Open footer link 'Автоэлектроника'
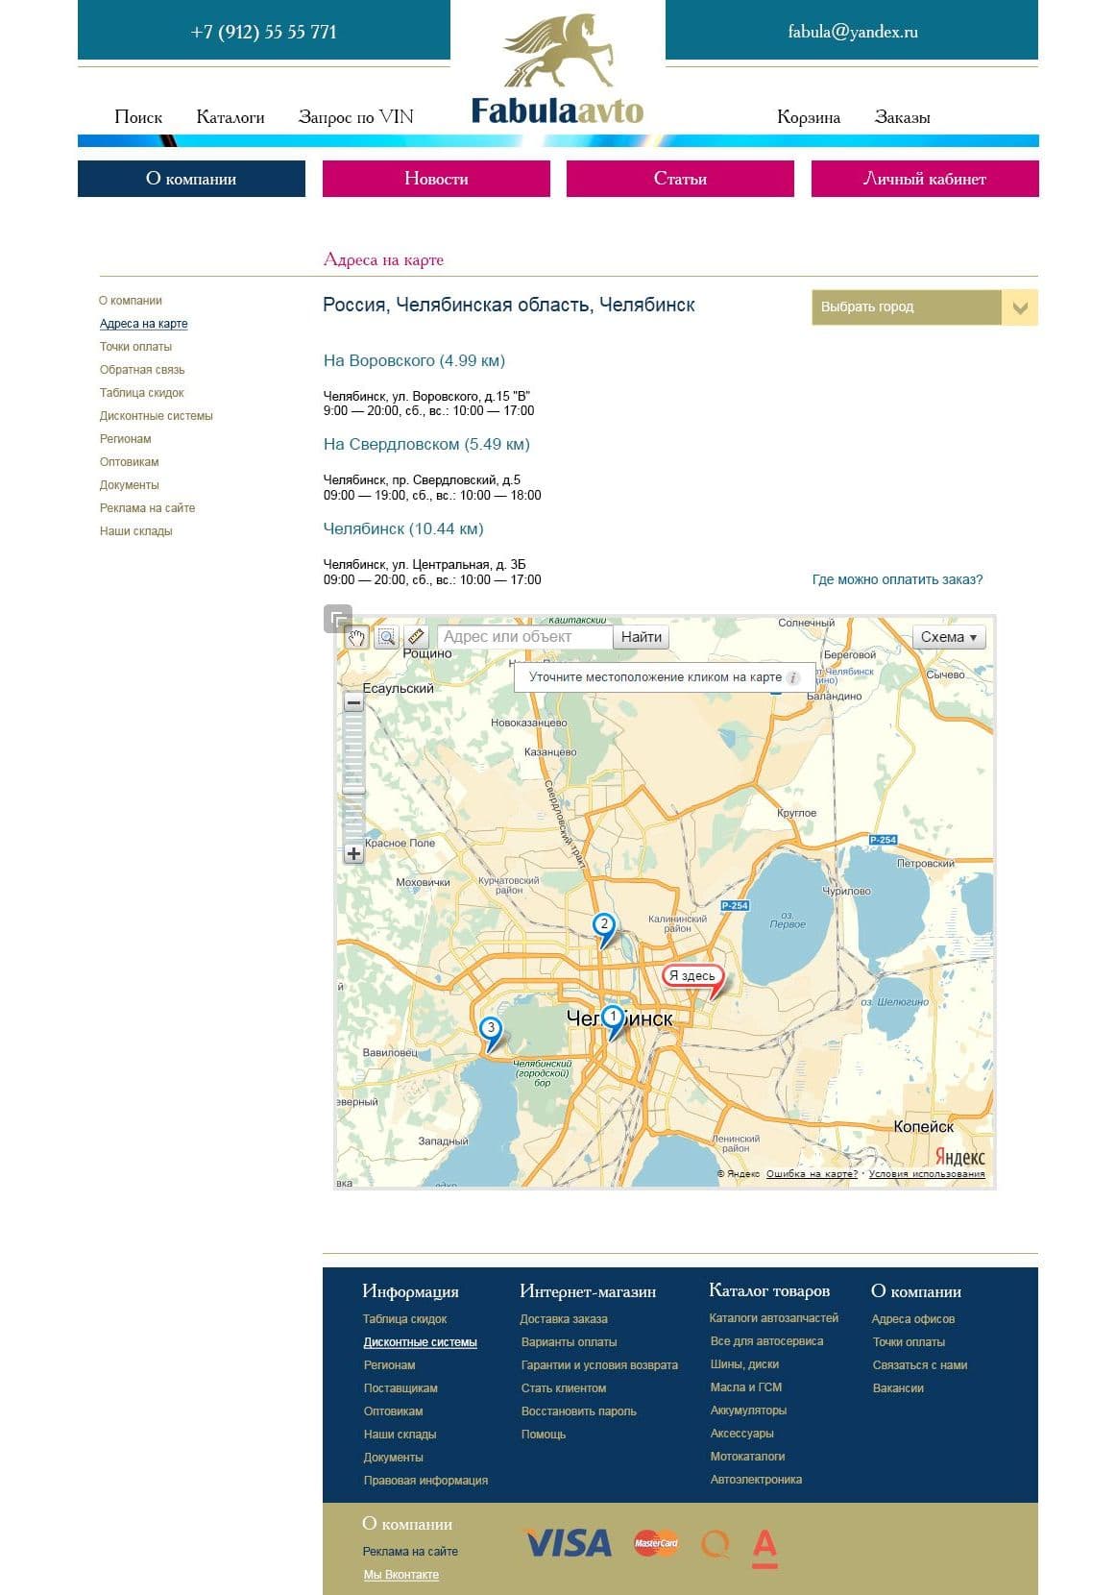 756,1480
